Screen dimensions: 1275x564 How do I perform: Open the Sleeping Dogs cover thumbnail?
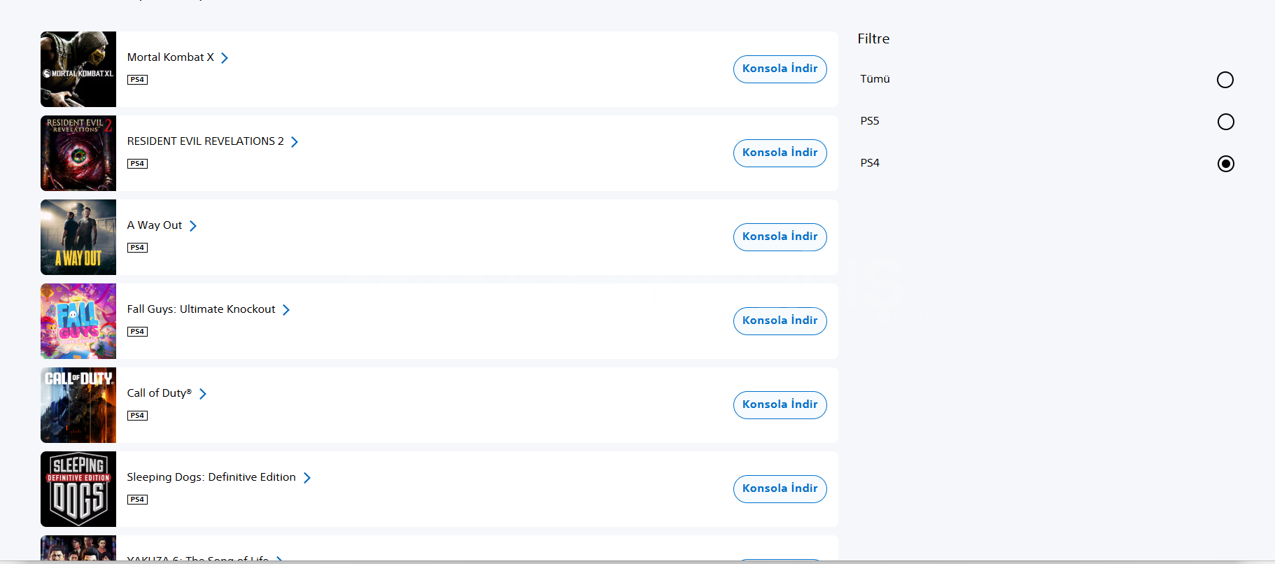click(78, 489)
